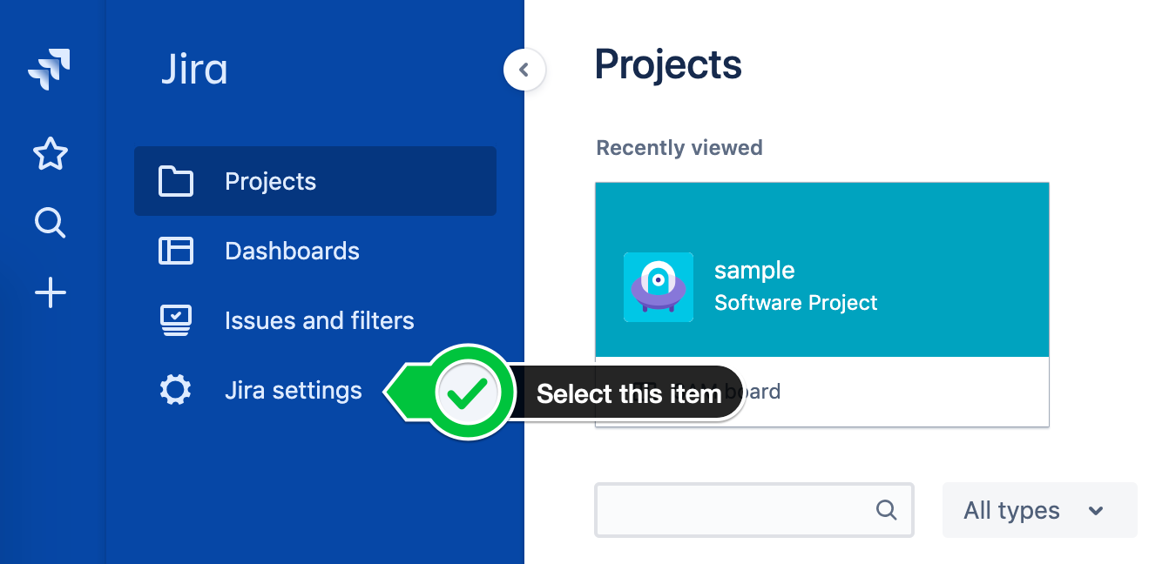The image size is (1169, 564).
Task: Click the Projects folder icon
Action: point(176,181)
